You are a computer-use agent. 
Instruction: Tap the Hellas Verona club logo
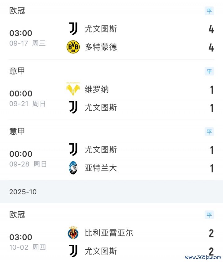tap(73, 89)
